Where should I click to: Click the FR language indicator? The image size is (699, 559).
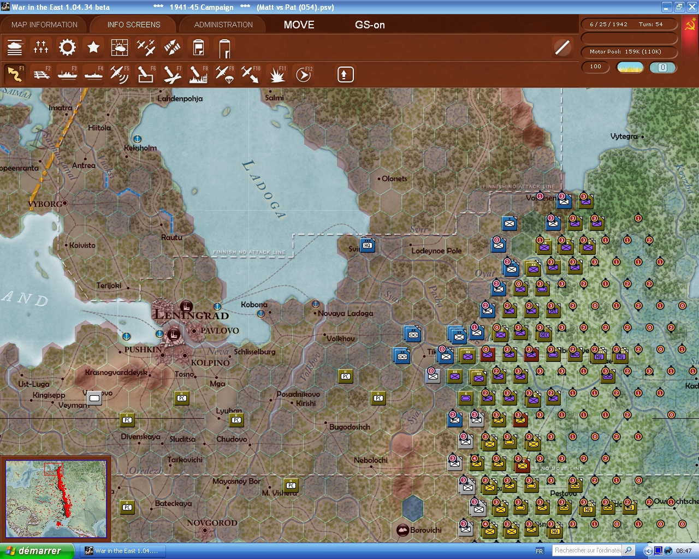click(540, 551)
